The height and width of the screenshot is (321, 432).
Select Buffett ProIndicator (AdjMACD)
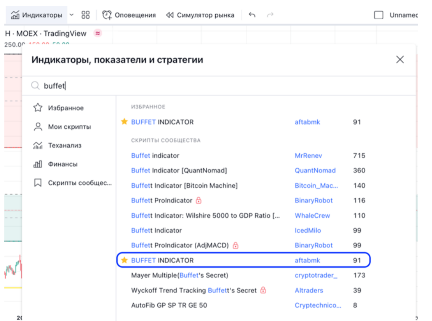(x=180, y=245)
